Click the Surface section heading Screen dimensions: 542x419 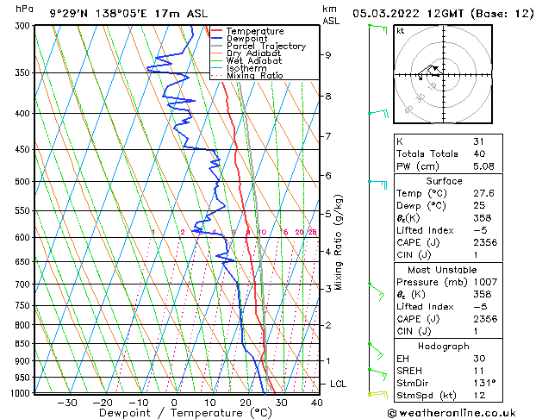(x=444, y=181)
